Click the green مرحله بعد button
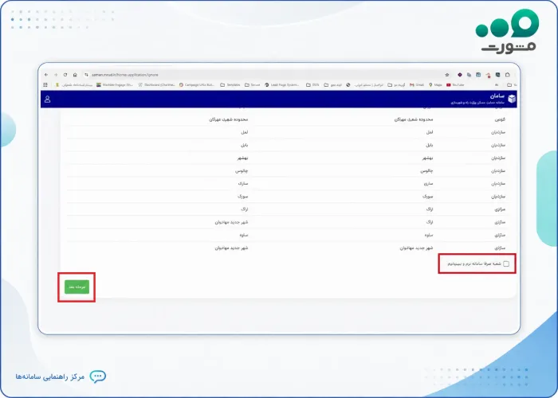The image size is (558, 398). click(x=77, y=287)
